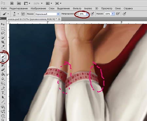
Task: Open Mini Bridge with the Mb icon
Action: click(19, 3)
